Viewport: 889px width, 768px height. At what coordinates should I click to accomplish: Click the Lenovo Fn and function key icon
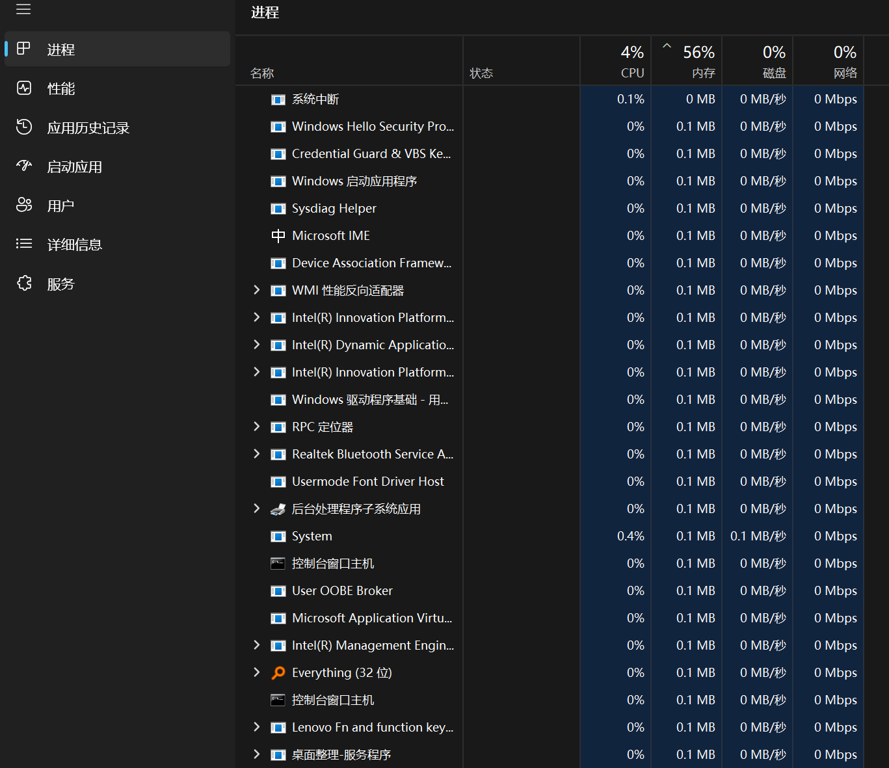278,728
